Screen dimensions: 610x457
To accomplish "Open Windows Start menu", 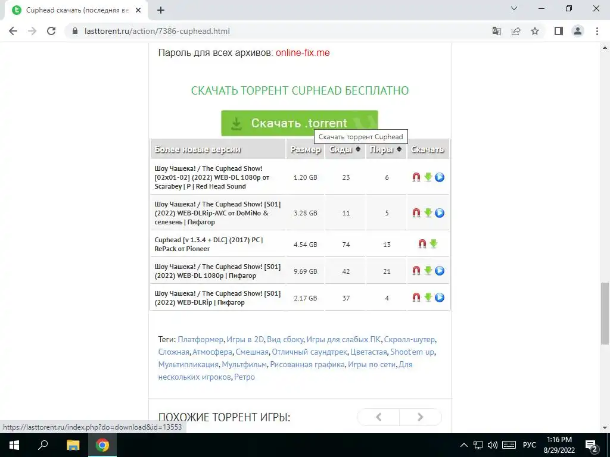I will coord(14,445).
